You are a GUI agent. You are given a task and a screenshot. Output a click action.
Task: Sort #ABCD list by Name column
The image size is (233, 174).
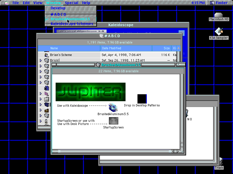pyautogui.click(x=69, y=48)
